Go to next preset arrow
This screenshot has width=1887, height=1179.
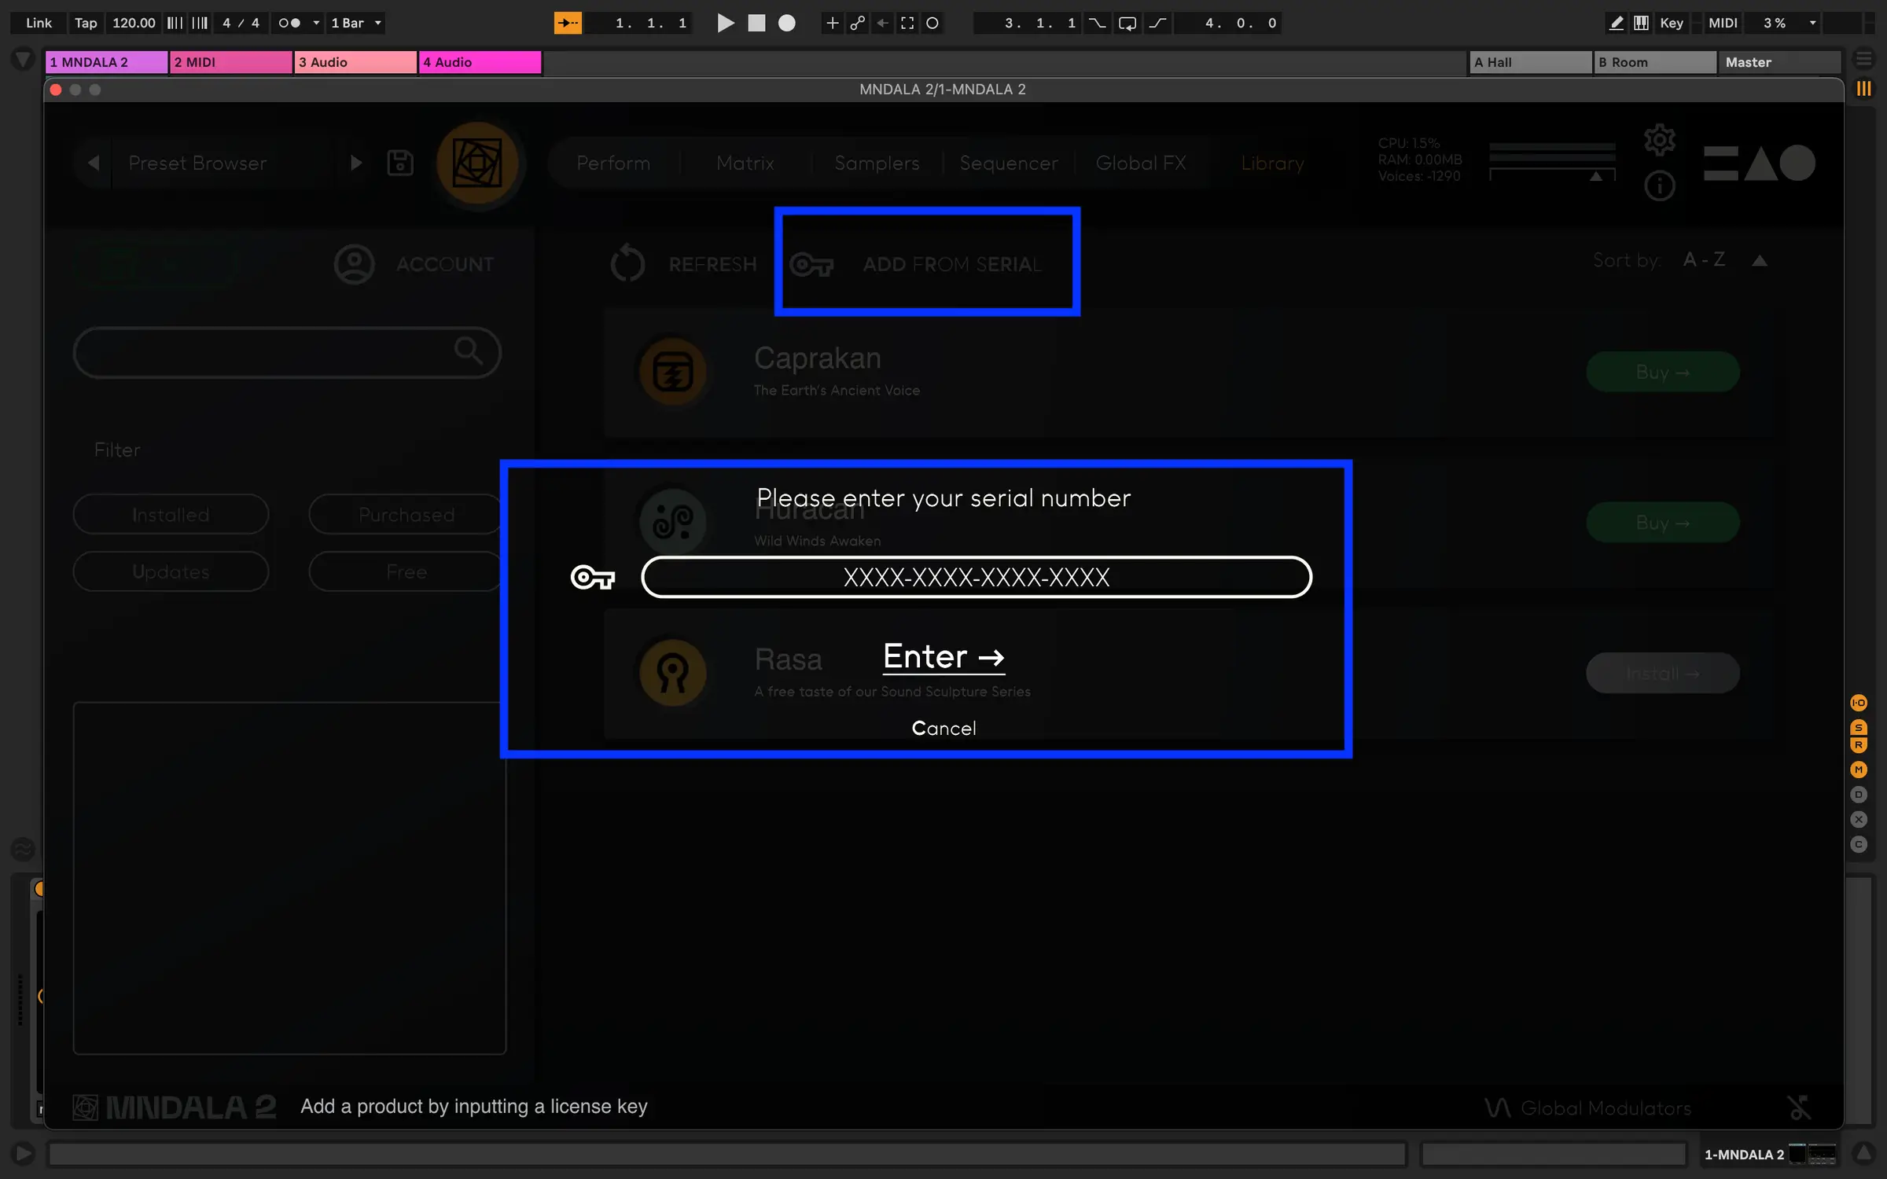pos(355,163)
